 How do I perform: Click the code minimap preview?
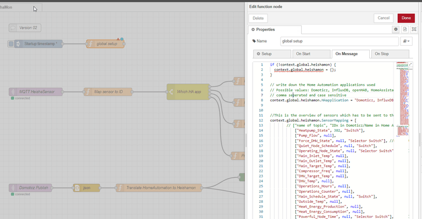[x=402, y=95]
